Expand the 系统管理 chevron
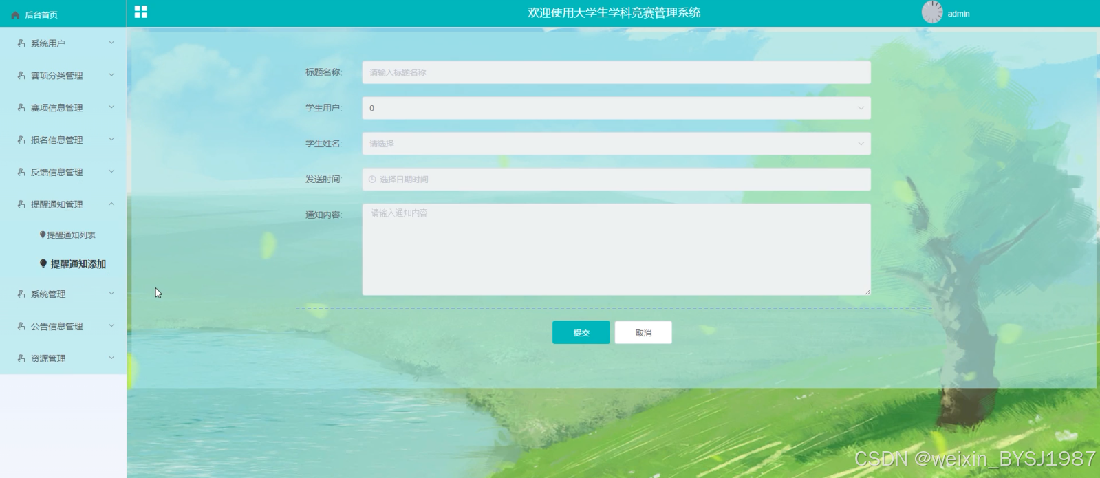This screenshot has width=1100, height=478. 111,294
